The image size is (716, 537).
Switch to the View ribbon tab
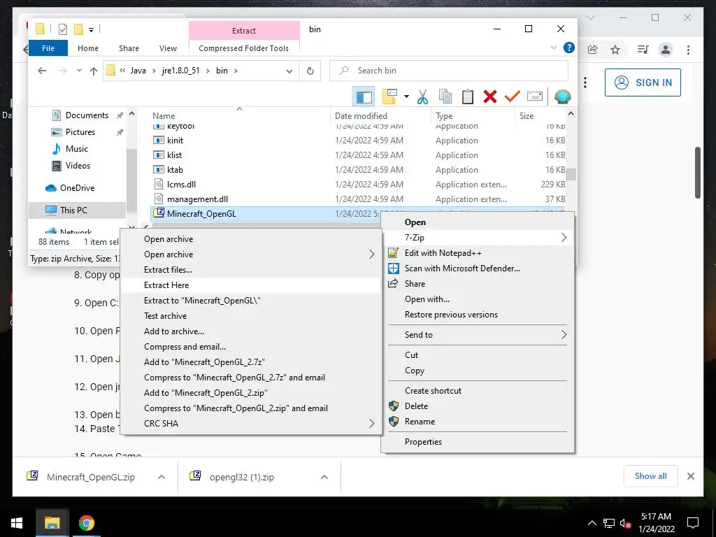pyautogui.click(x=168, y=48)
